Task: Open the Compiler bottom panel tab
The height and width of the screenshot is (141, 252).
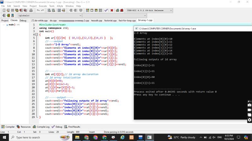Action: pyautogui.click(x=8, y=127)
